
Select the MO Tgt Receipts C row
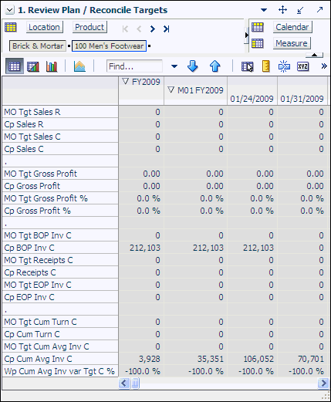(60, 260)
